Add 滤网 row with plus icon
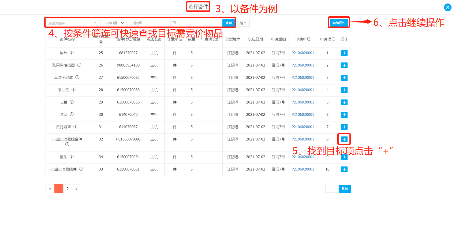 tap(344, 115)
